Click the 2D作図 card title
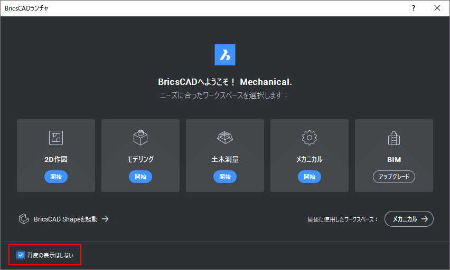This screenshot has width=450, height=270. coord(56,159)
